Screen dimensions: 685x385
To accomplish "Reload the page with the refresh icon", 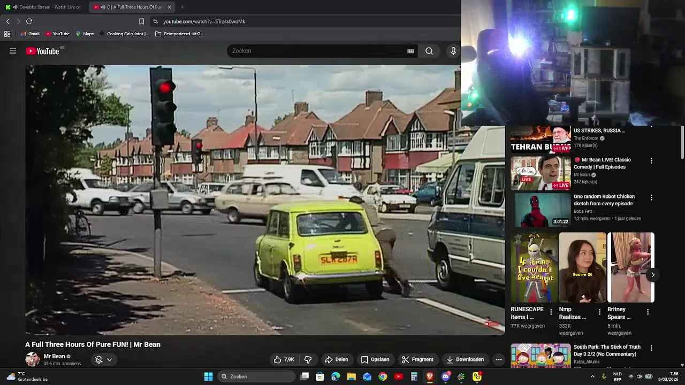I will coord(29,21).
